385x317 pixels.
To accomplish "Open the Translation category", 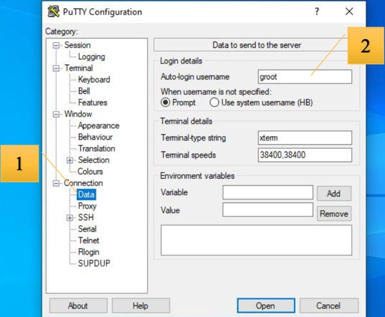I will coord(96,149).
